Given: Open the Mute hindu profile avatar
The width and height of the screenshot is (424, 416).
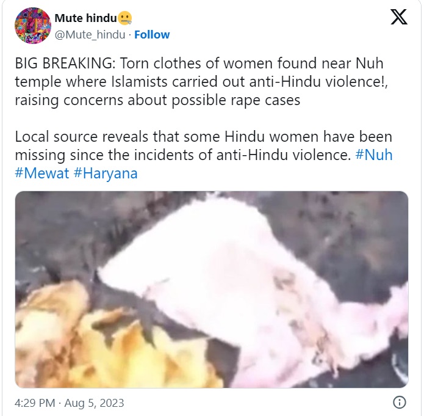Looking at the screenshot, I should (x=33, y=26).
